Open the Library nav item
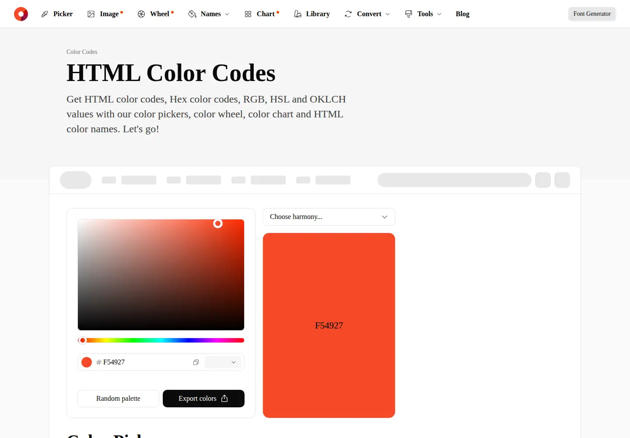 (x=312, y=14)
